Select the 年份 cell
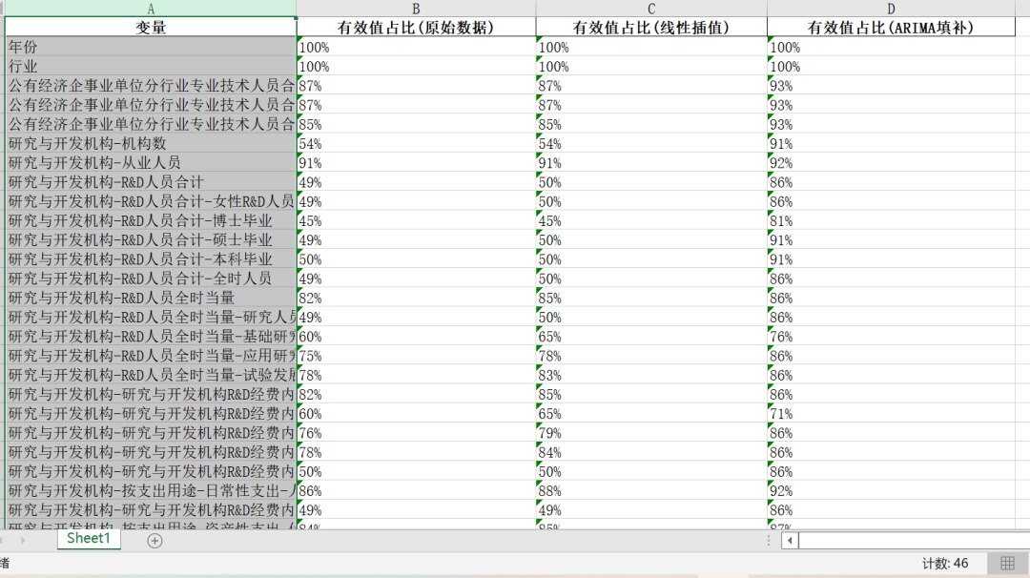This screenshot has width=1030, height=578. click(x=151, y=48)
